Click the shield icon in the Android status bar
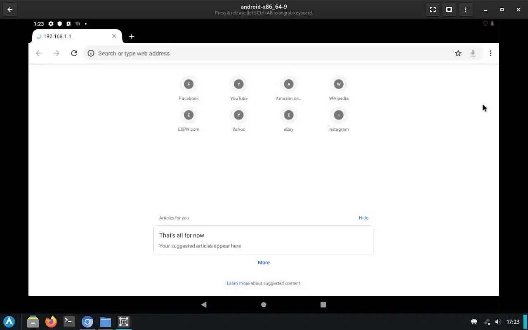Image resolution: width=528 pixels, height=330 pixels. tap(59, 24)
